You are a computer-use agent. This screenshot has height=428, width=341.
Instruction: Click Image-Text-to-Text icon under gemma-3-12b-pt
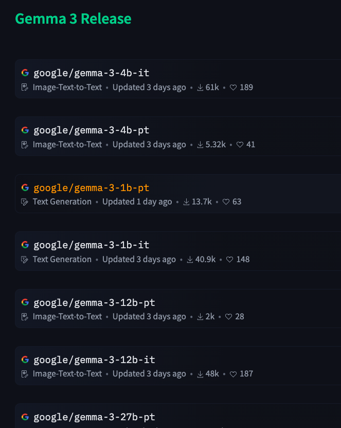click(x=25, y=317)
